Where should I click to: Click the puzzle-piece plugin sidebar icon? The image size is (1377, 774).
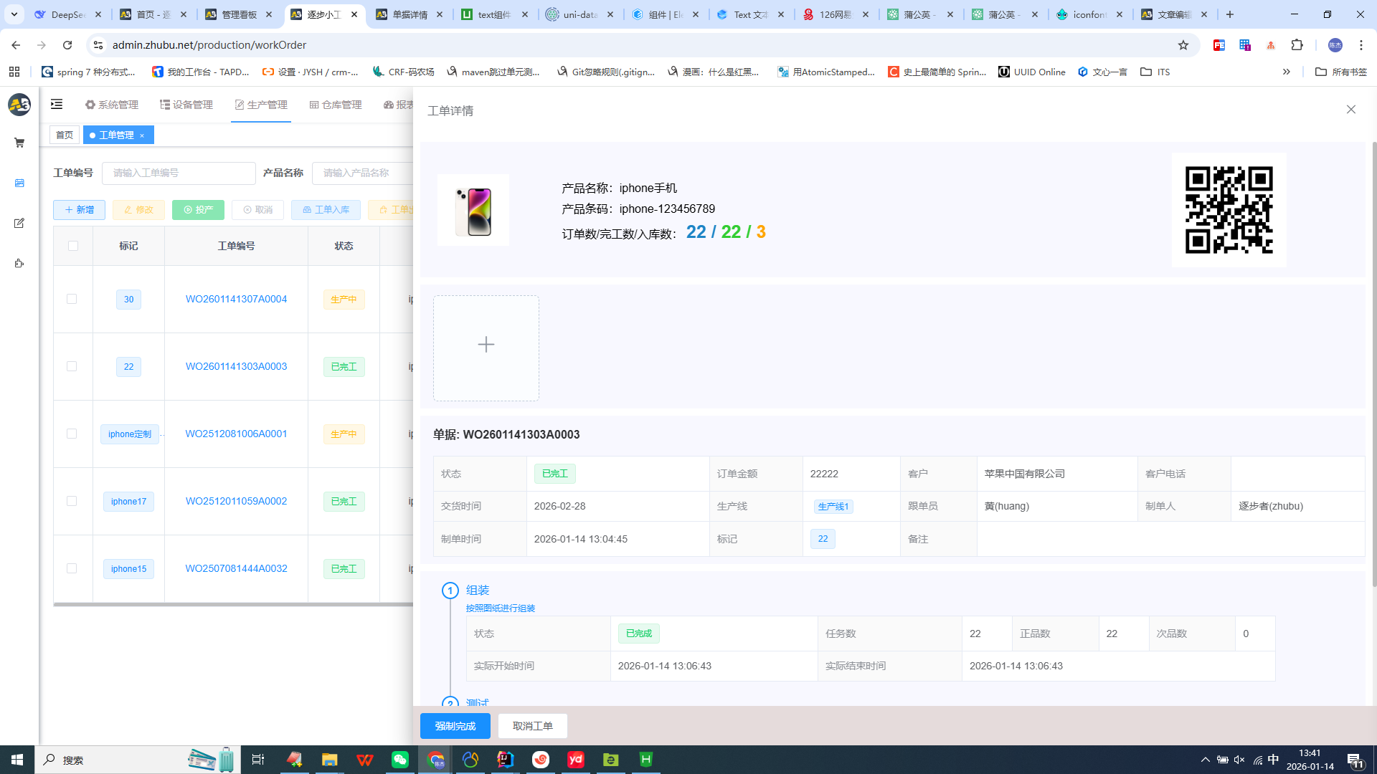19,264
